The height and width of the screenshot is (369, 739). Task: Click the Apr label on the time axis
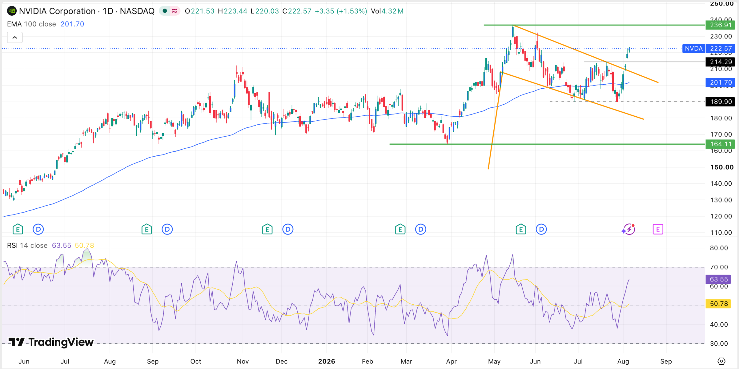451,361
